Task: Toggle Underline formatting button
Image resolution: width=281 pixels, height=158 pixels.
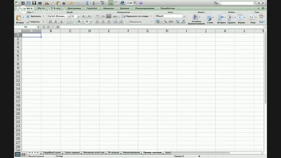Action: tap(61, 22)
